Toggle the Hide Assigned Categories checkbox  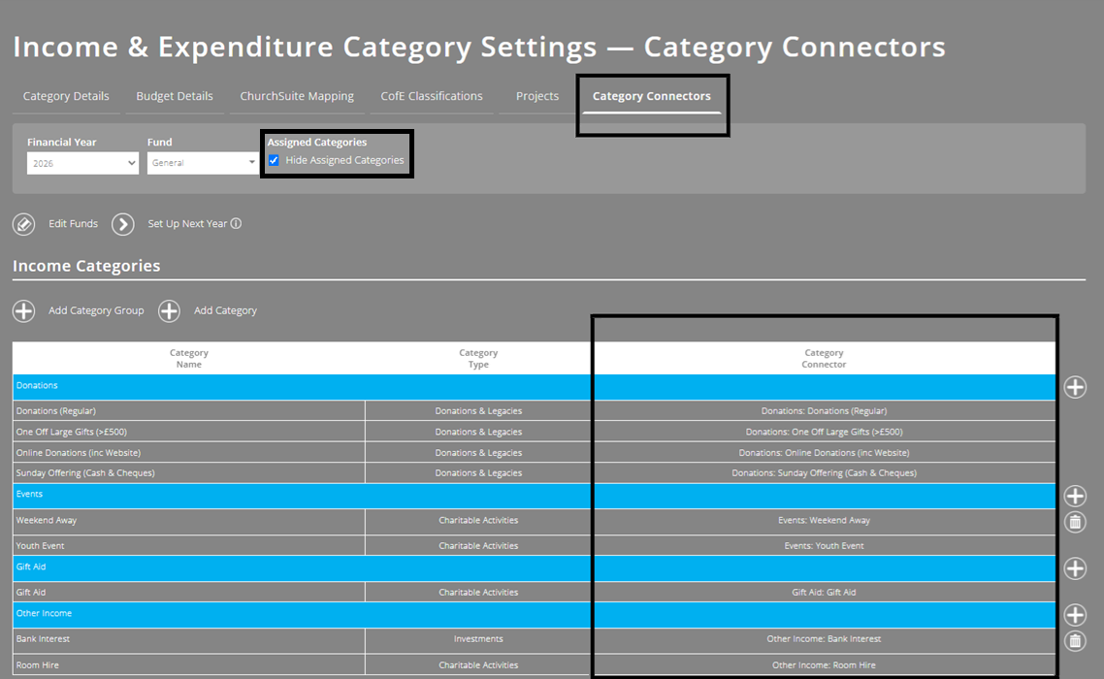[274, 161]
